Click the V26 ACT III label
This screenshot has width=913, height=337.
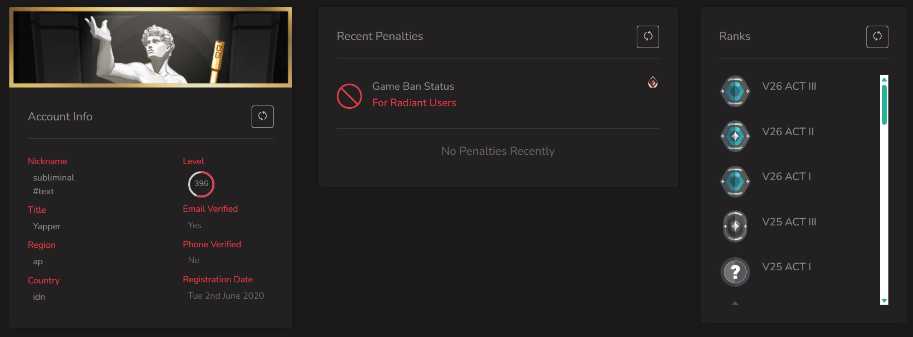point(789,86)
